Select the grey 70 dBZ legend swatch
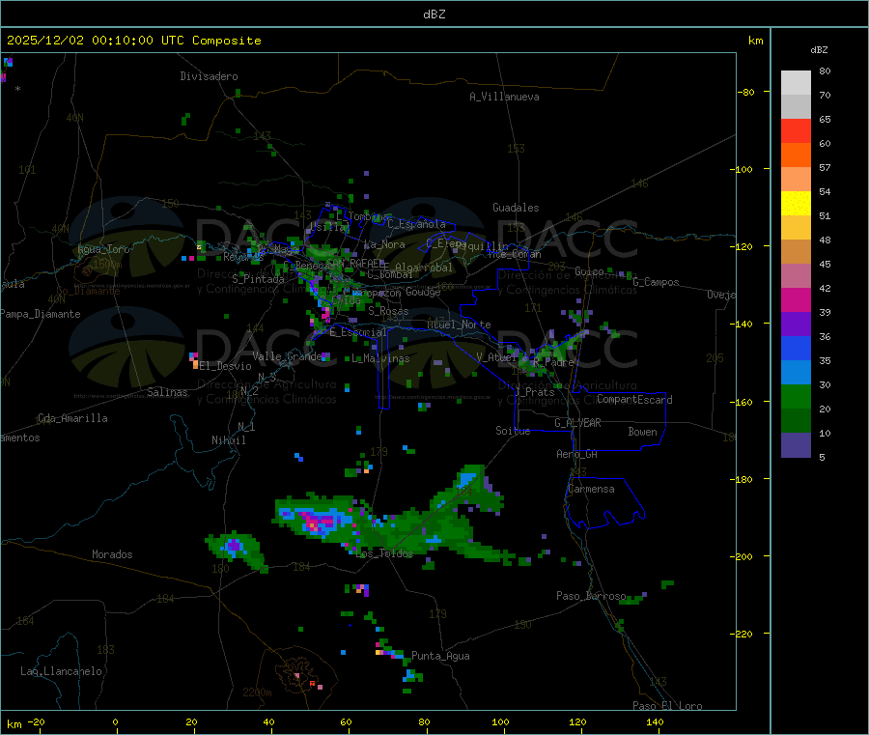This screenshot has width=869, height=735. [x=796, y=107]
